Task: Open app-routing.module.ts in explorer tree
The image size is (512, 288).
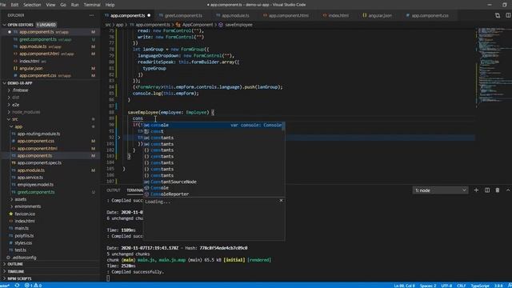Action: 38,134
